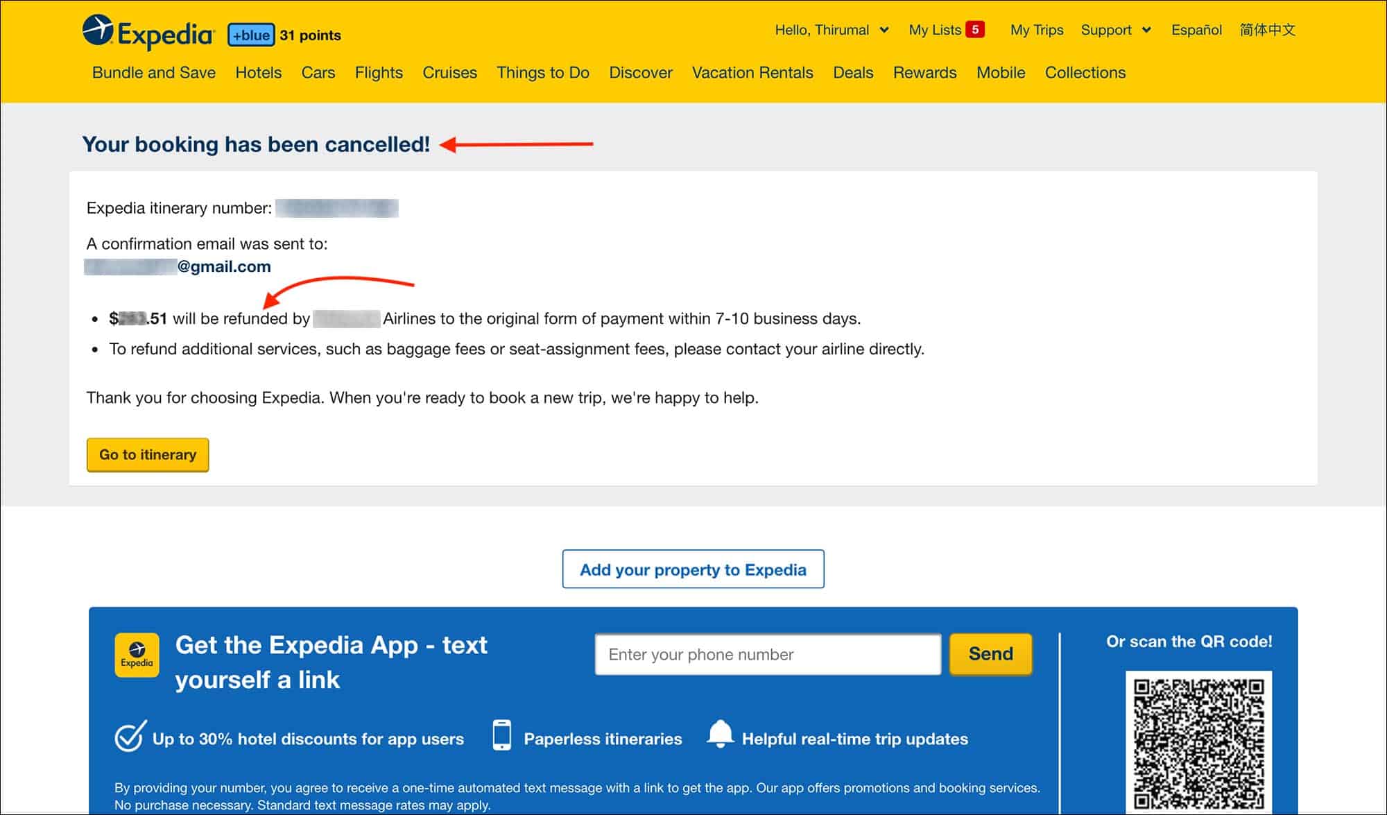The width and height of the screenshot is (1387, 815).
Task: Click the phone icon beside Paperless itineraries
Action: tap(501, 735)
